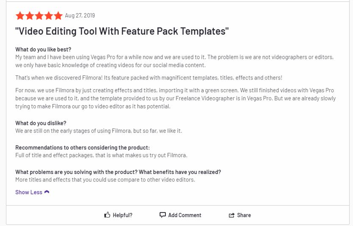Open the "Video Editing Tool" review title
This screenshot has width=353, height=226.
point(122,31)
